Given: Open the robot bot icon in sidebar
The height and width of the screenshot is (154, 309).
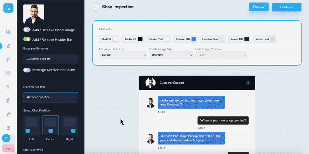Looking at the screenshot, I should [x=8, y=87].
